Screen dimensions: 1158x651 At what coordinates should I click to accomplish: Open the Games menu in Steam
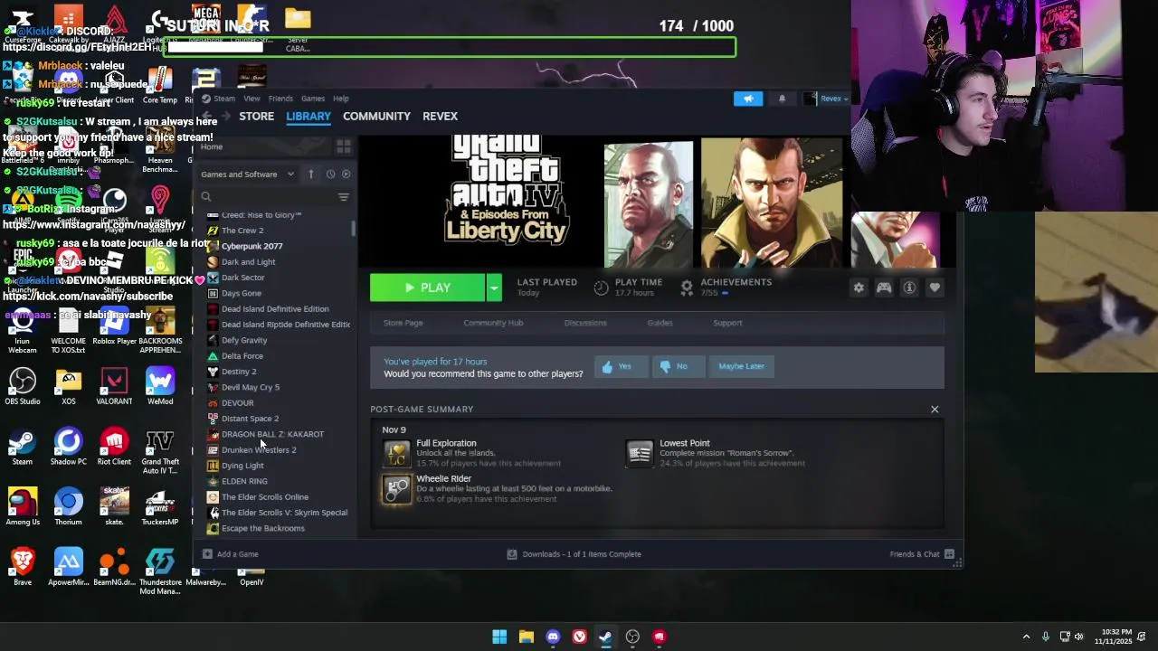(x=313, y=99)
